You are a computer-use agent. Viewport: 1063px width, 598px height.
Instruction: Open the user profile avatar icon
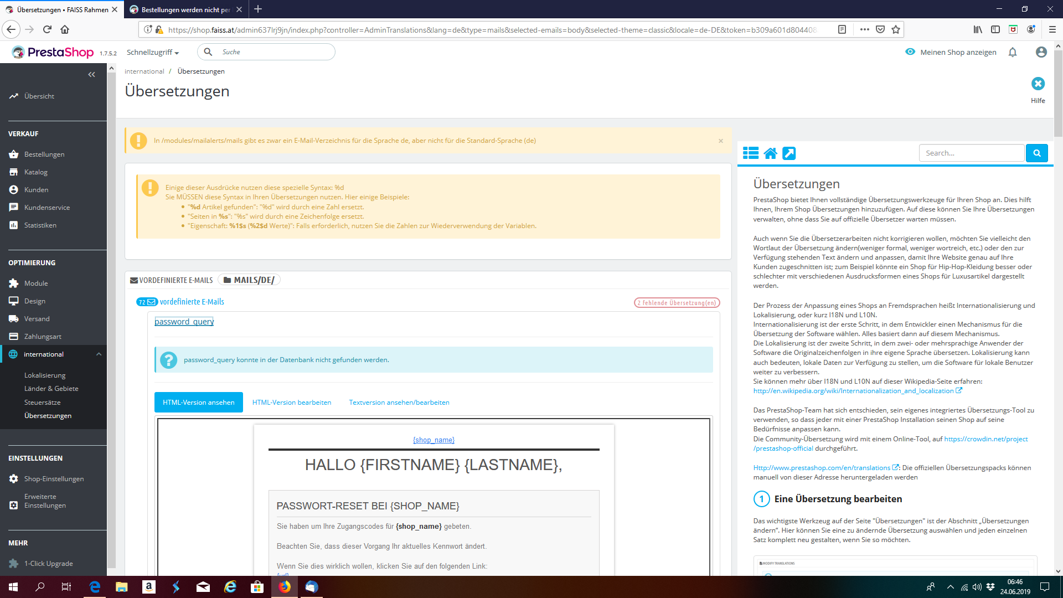pos(1041,52)
